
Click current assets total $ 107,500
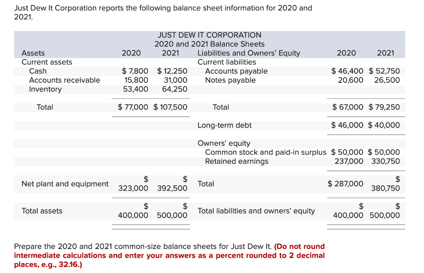click(170, 107)
